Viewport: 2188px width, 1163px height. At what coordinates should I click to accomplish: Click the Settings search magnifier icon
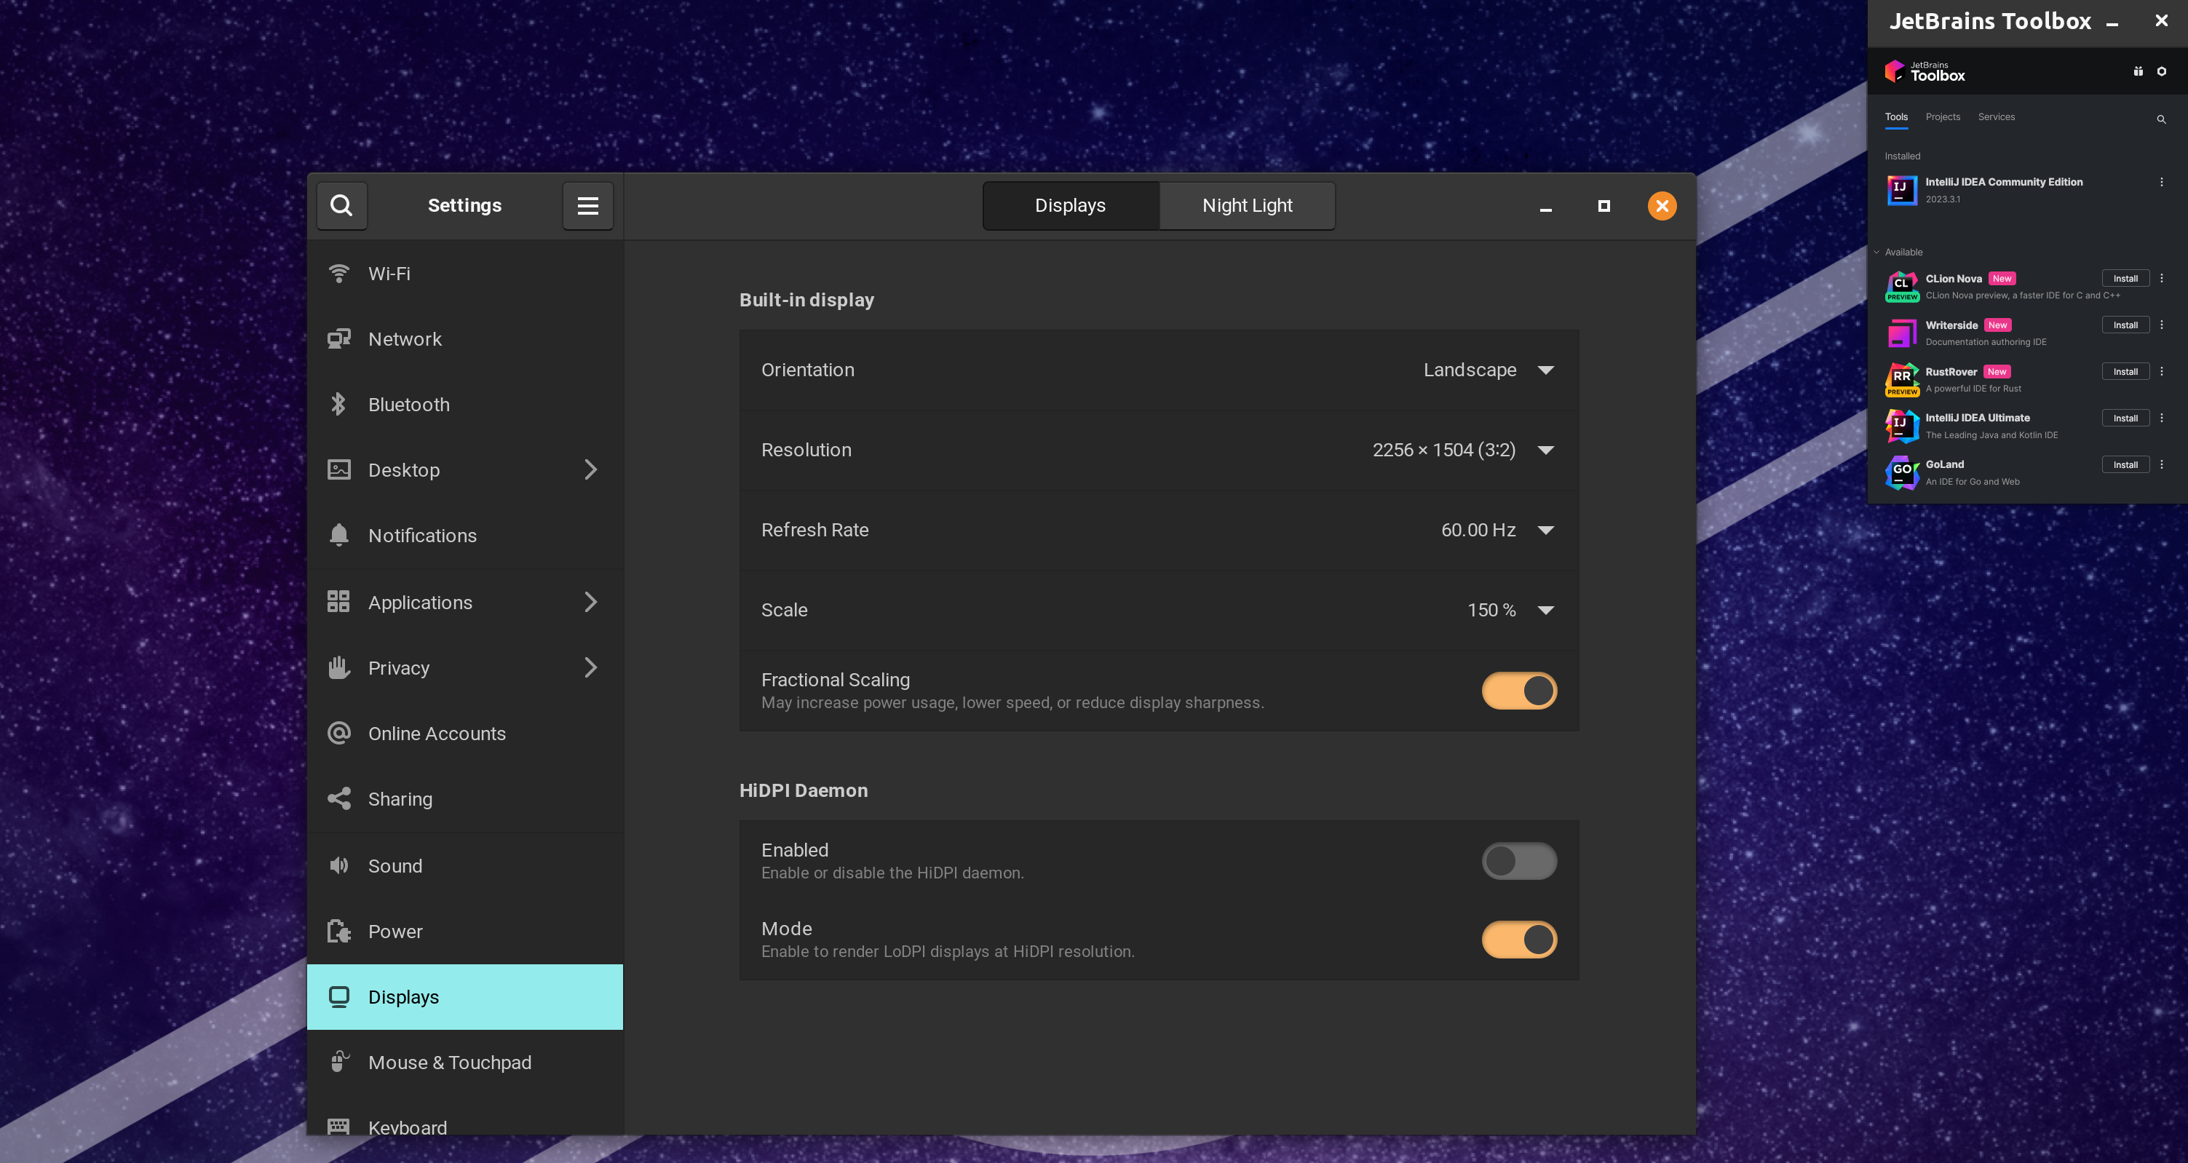click(341, 205)
